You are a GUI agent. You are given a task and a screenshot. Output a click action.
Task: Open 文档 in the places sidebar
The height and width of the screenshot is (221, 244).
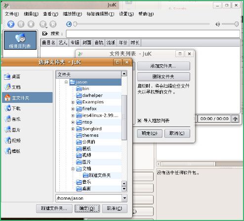click(x=12, y=87)
